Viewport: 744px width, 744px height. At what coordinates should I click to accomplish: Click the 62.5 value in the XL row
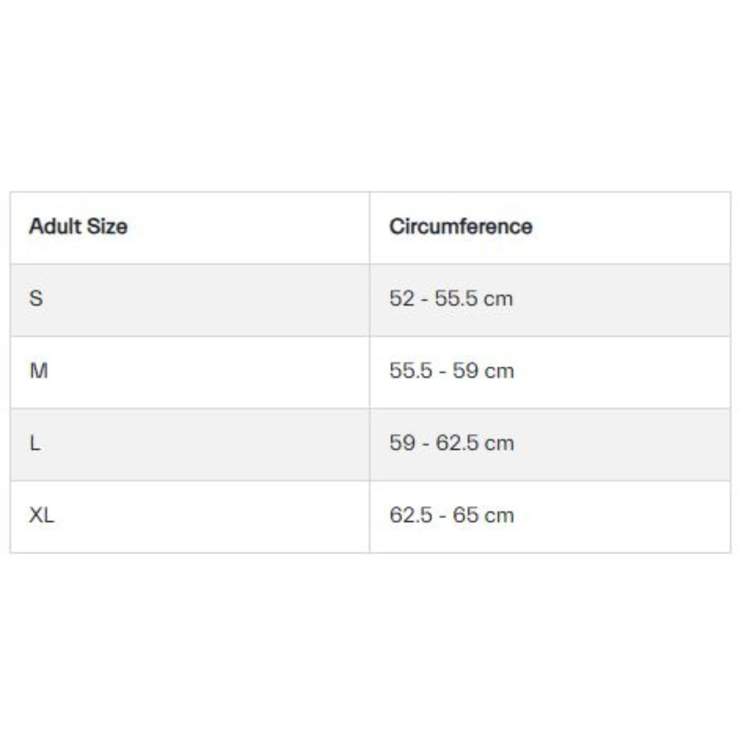click(x=410, y=516)
